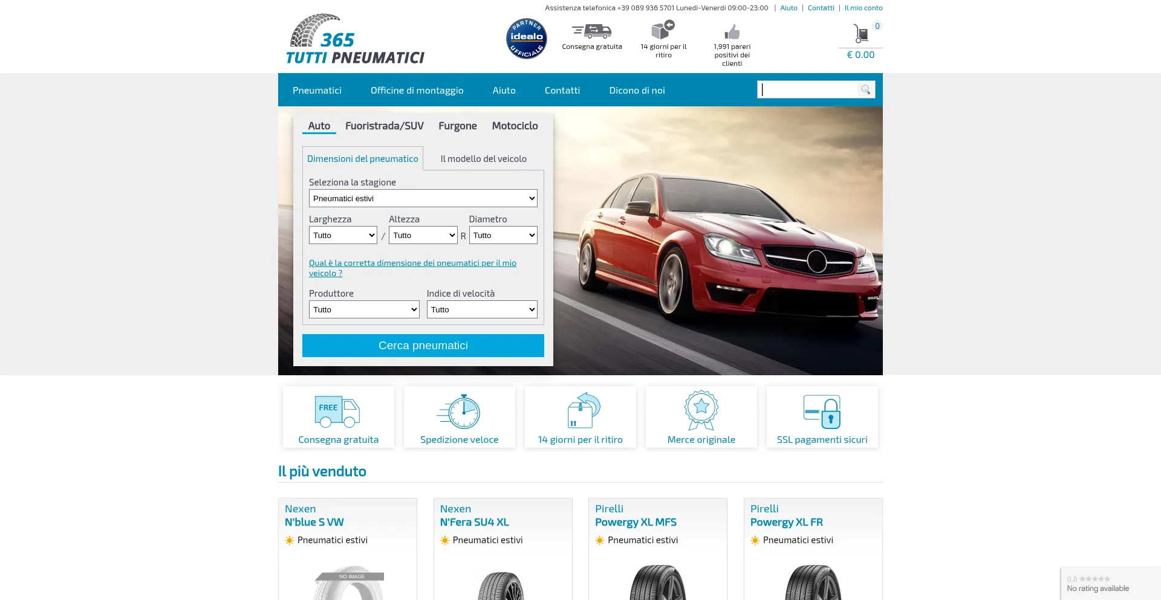Open the correct tire dimension help link
Viewport: 1161px width, 600px height.
pyautogui.click(x=412, y=263)
